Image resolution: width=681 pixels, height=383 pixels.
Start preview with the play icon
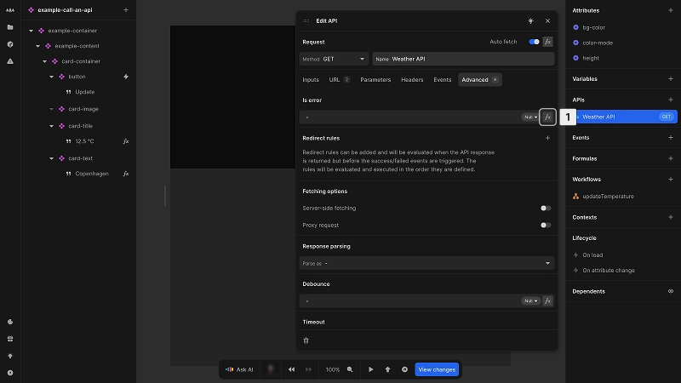pyautogui.click(x=370, y=369)
